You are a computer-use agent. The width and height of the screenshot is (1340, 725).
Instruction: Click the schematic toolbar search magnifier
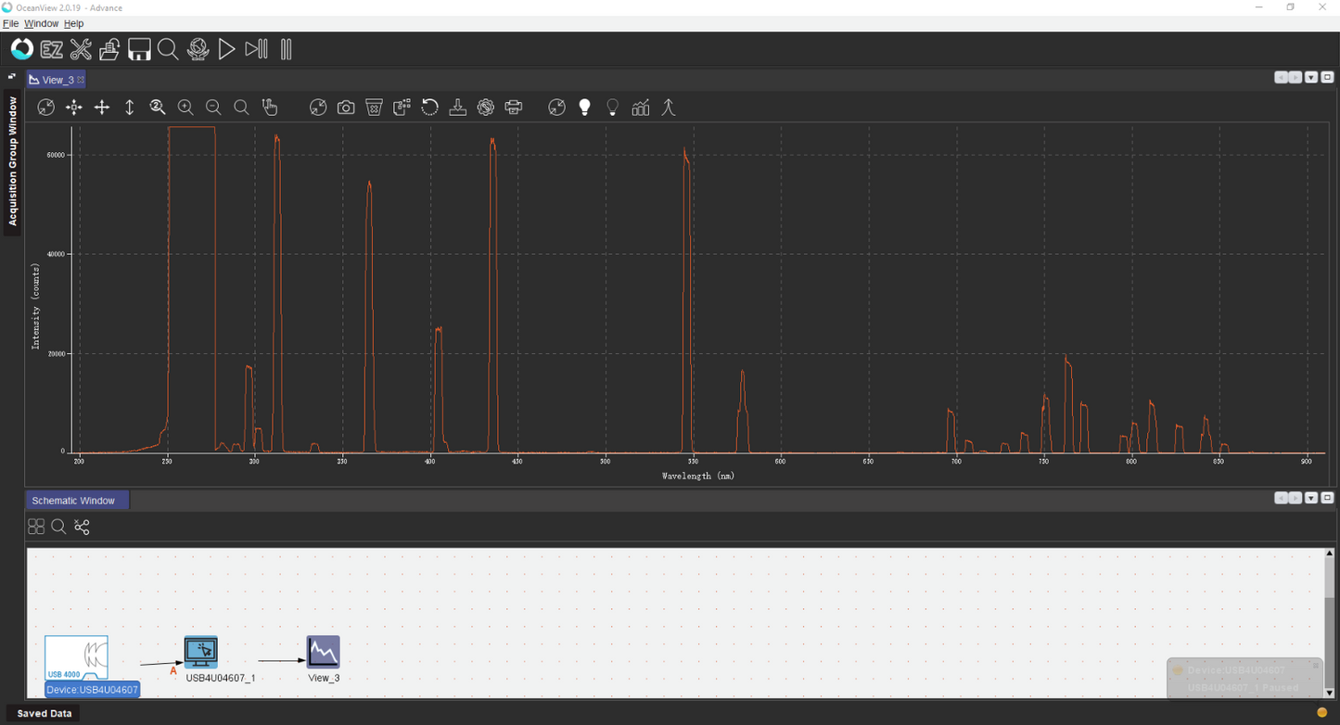pyautogui.click(x=58, y=527)
